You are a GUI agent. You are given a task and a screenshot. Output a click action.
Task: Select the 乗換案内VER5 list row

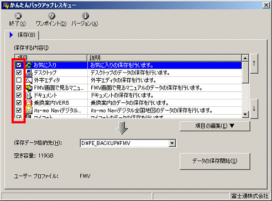pos(128,103)
